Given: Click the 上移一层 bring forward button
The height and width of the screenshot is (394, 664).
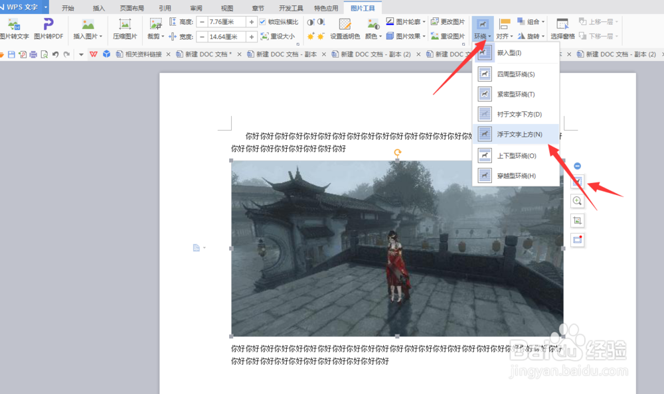Looking at the screenshot, I should pyautogui.click(x=598, y=22).
